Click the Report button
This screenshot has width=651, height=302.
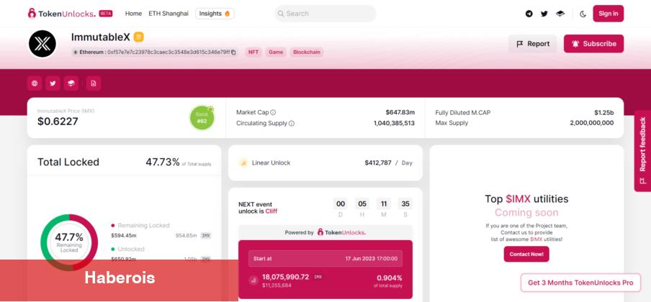click(x=533, y=44)
